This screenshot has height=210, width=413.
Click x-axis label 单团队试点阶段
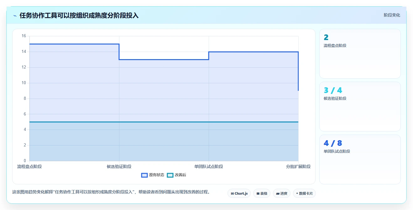(209, 166)
